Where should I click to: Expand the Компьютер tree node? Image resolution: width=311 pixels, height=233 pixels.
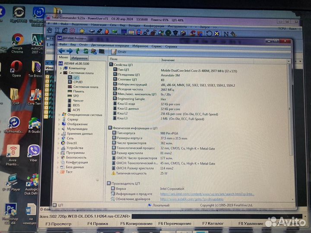(x=61, y=68)
